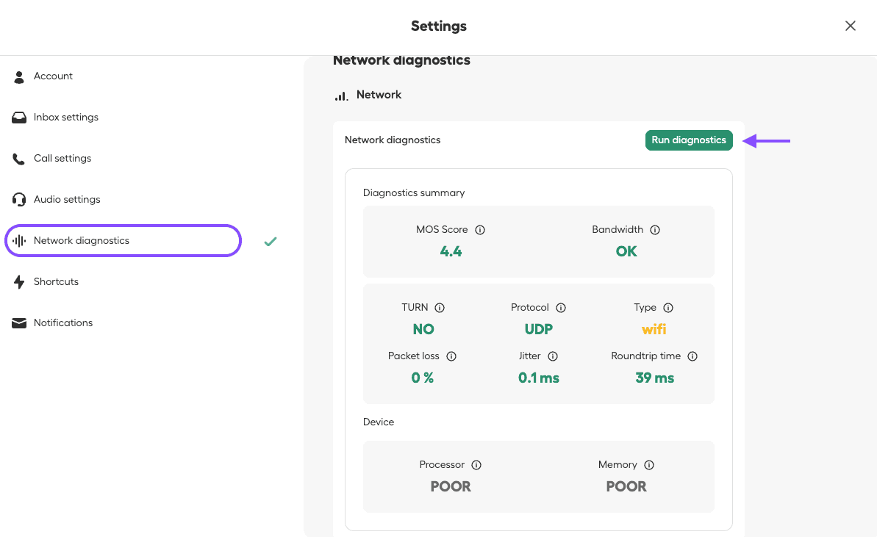Click the TURN info icon
This screenshot has width=877, height=537.
[x=440, y=308]
